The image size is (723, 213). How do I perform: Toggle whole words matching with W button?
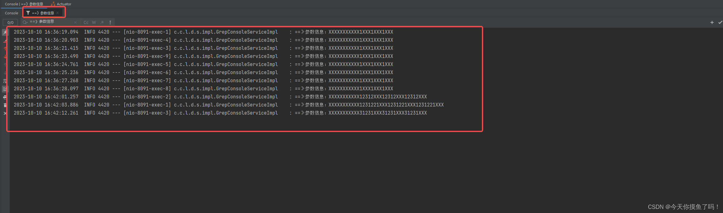(x=94, y=22)
